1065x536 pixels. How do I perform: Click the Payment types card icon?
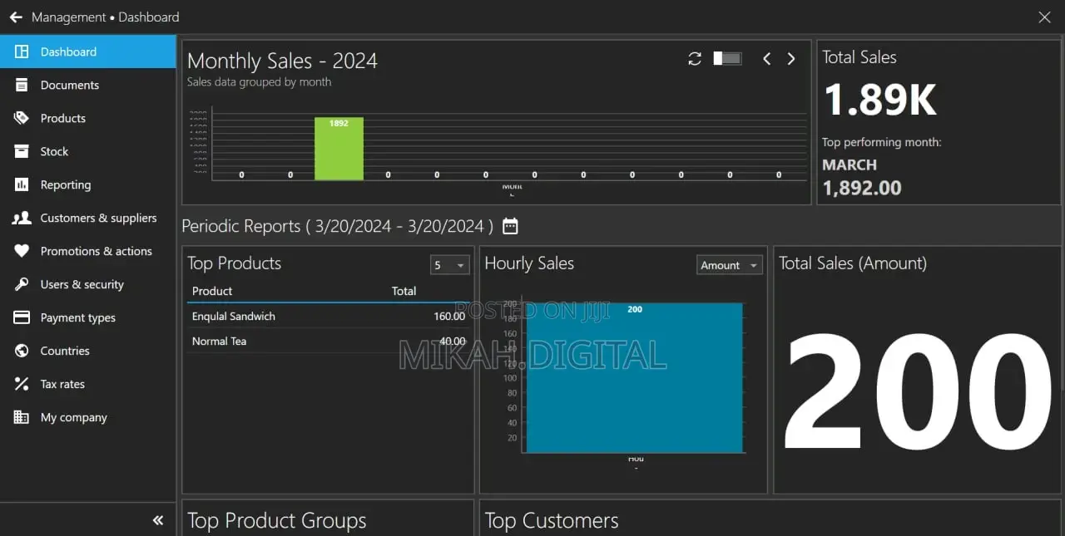click(22, 317)
